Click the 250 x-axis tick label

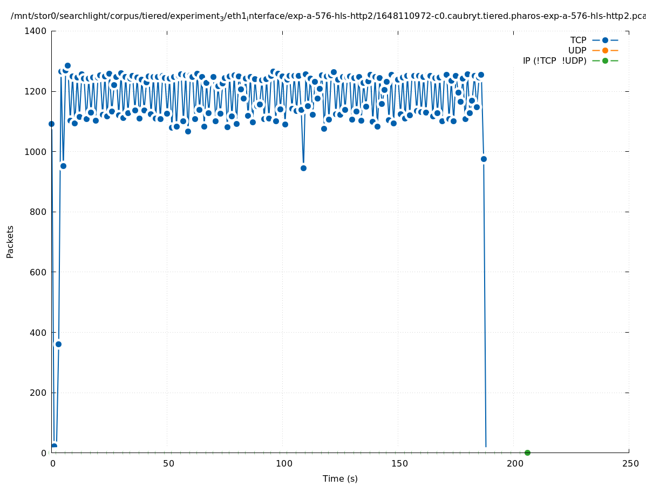coord(630,463)
